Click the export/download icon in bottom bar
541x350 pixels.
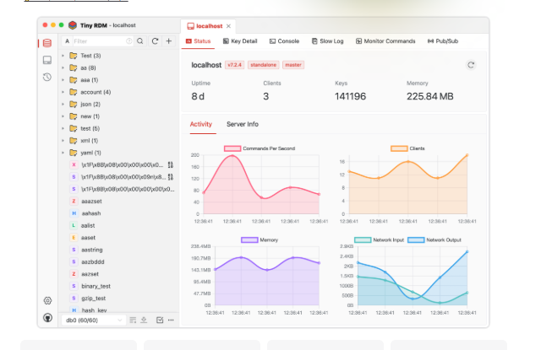144,320
